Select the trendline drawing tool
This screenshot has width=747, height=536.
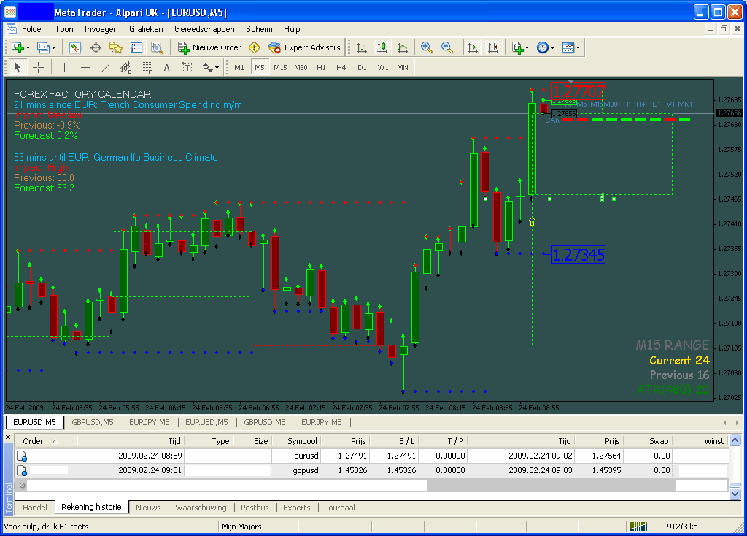[105, 68]
